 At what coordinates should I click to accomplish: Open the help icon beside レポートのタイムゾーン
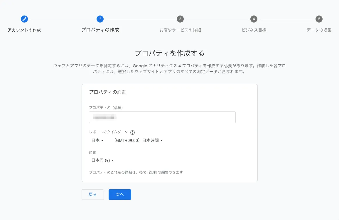point(132,133)
